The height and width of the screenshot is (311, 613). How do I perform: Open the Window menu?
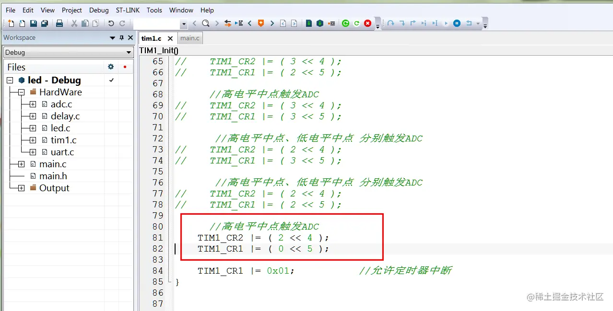point(181,10)
